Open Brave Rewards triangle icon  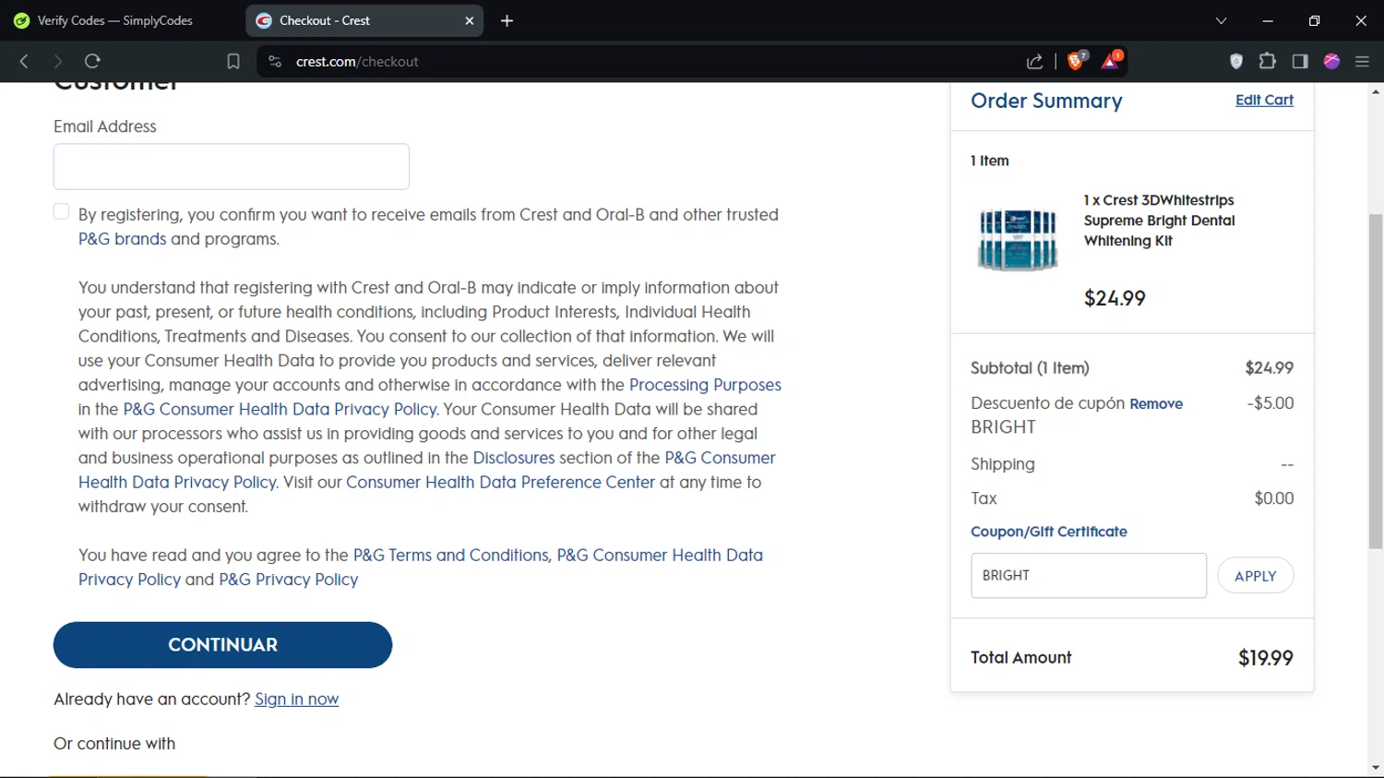point(1111,60)
